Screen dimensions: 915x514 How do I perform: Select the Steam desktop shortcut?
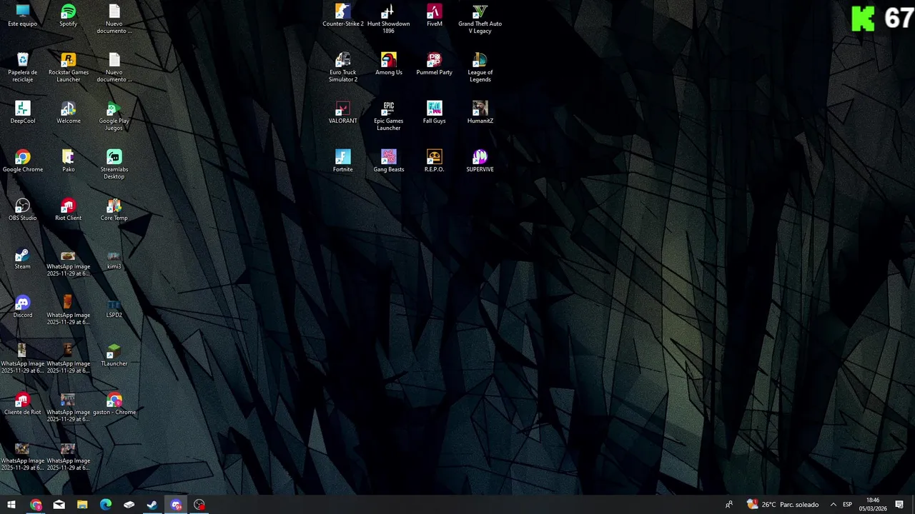23,258
